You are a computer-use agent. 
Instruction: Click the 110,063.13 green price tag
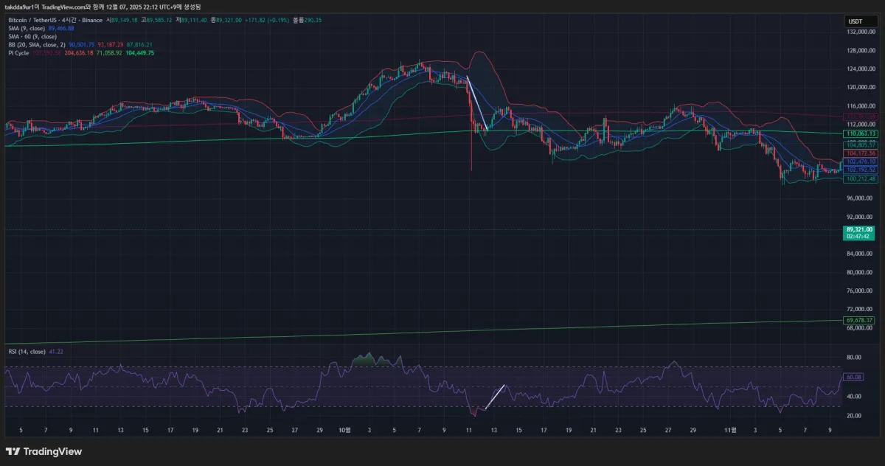tap(861, 133)
